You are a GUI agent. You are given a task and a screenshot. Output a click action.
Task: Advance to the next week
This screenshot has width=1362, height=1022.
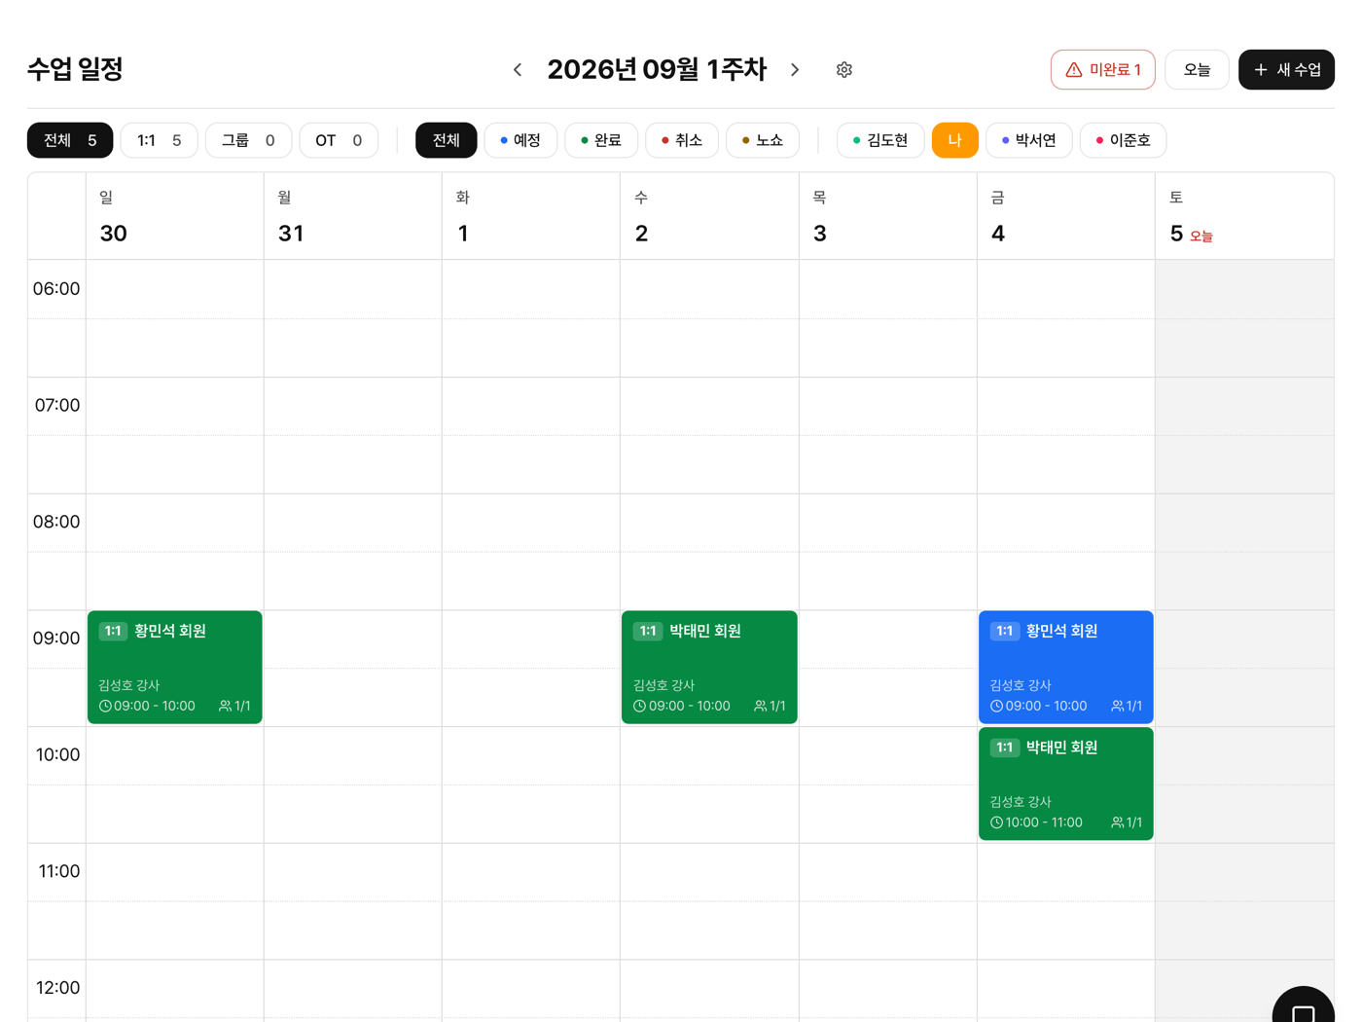(795, 70)
